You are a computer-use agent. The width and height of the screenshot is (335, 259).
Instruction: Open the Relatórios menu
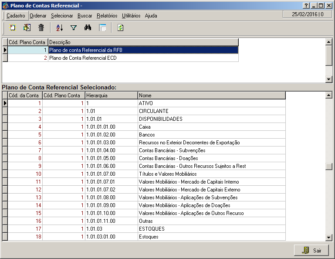[x=107, y=16]
